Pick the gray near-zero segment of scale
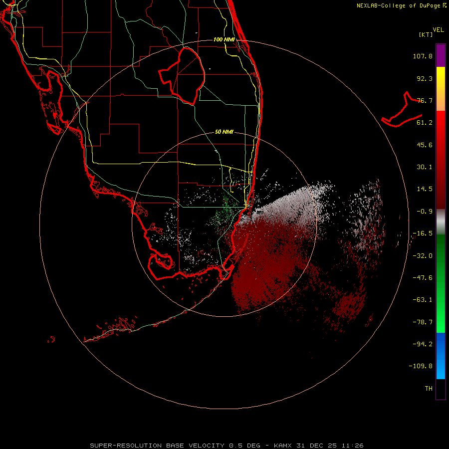Screen dimensions: 449x449 441,222
